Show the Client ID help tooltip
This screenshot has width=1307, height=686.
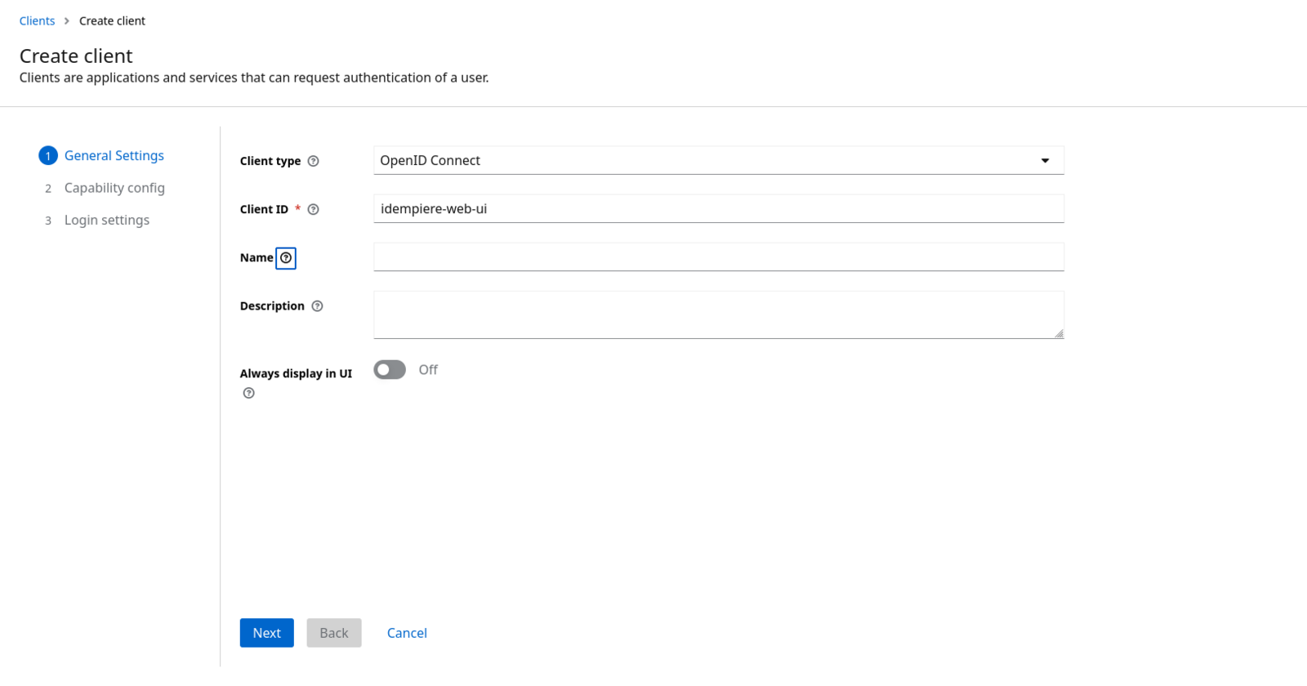(x=313, y=210)
